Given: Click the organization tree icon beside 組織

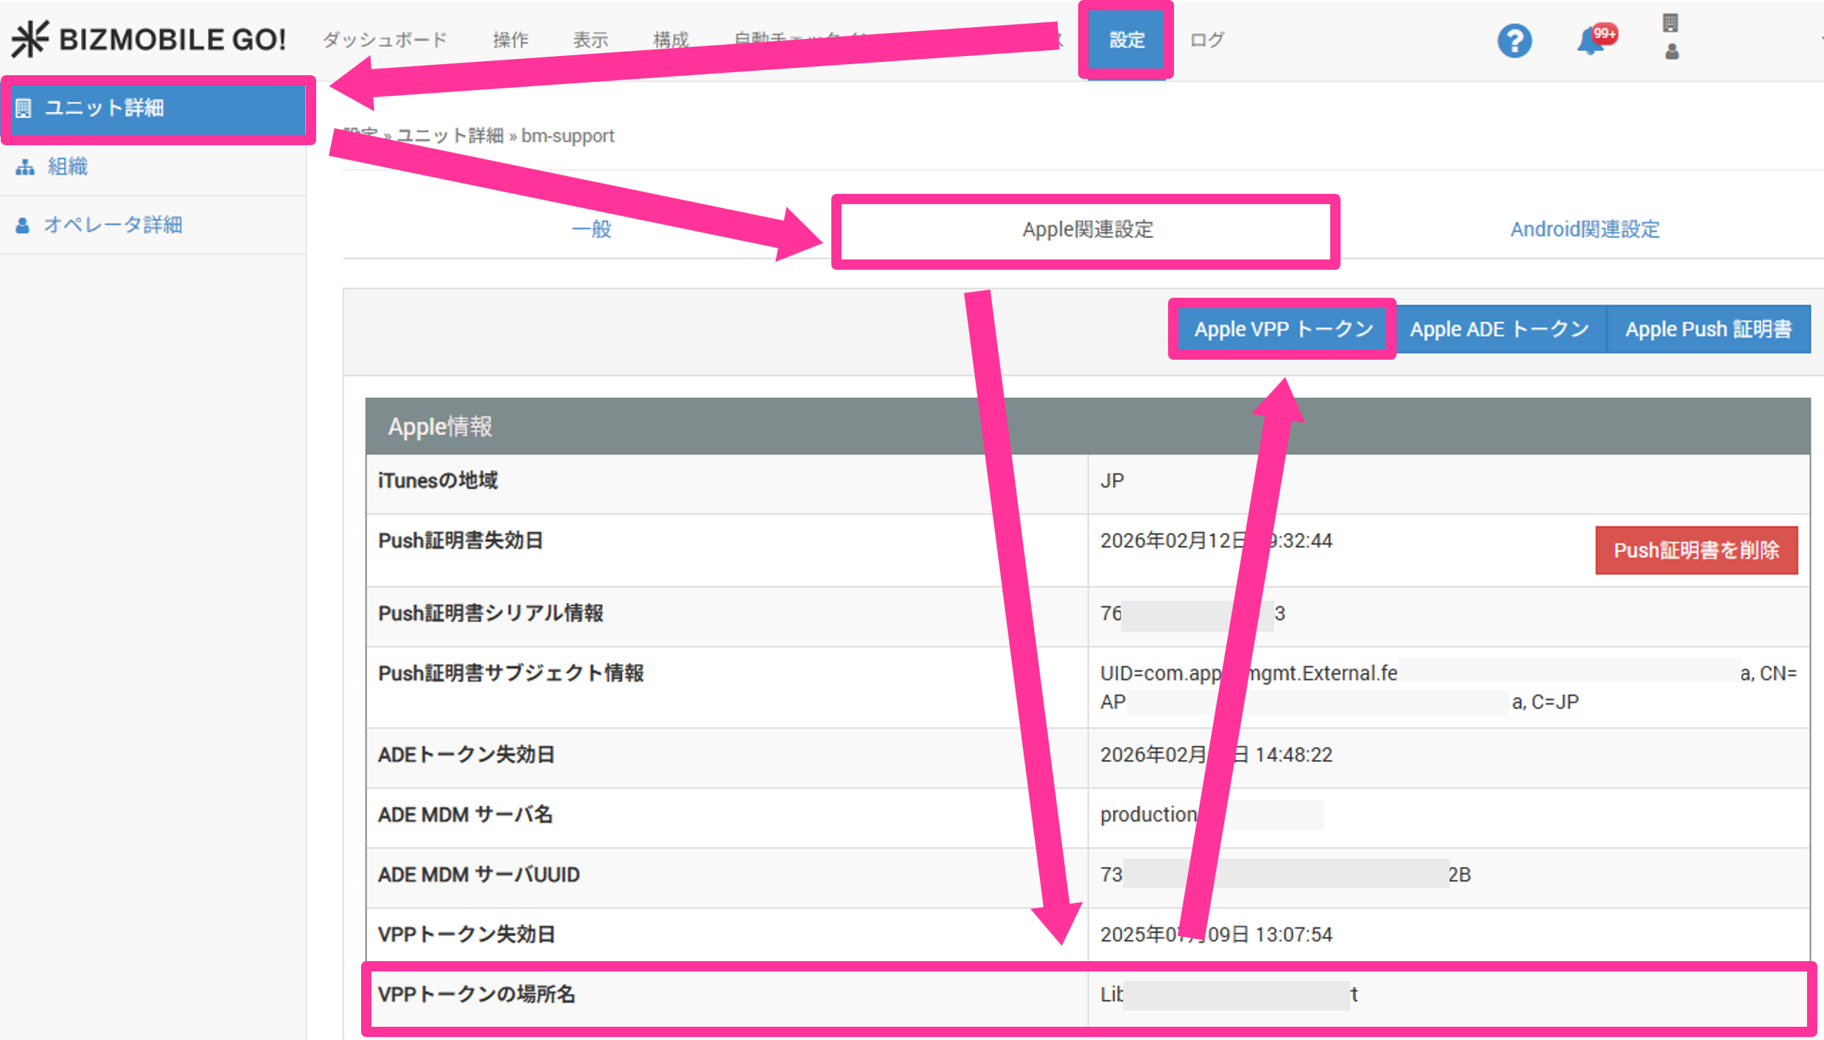Looking at the screenshot, I should (25, 167).
